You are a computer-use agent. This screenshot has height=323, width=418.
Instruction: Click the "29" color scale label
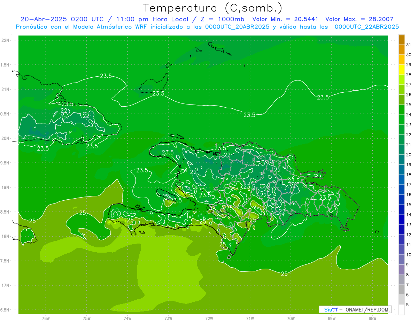(x=409, y=65)
